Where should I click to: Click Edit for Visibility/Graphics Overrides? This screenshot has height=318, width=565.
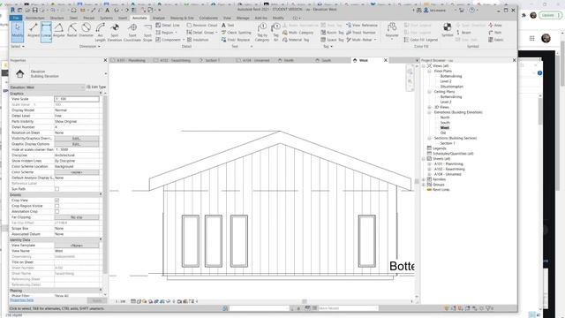point(77,139)
